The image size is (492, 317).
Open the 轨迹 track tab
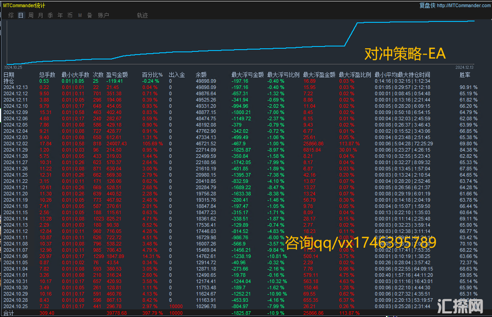point(142,15)
